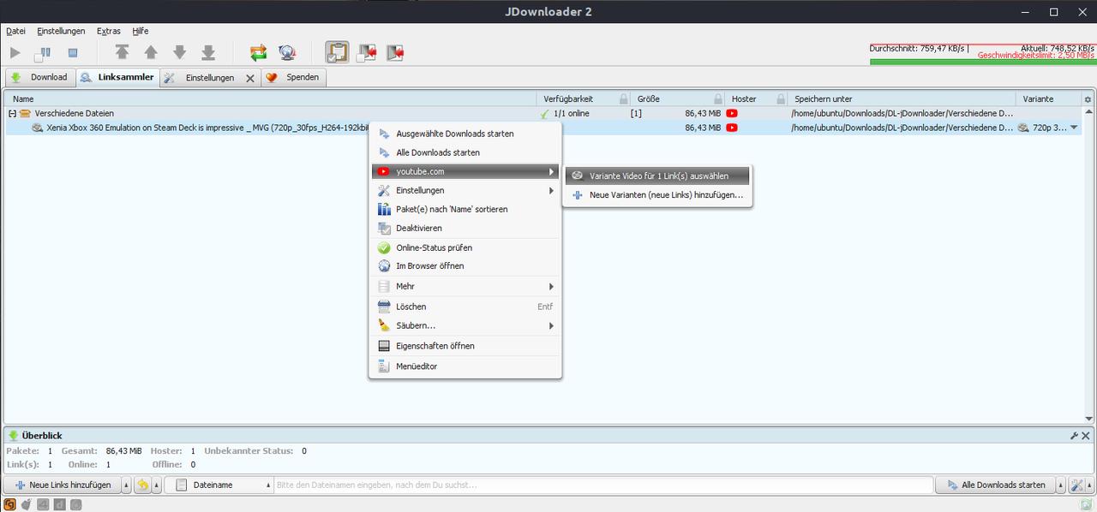Choose Ausgewählte Downloads starten in context menu
Screen dimensions: 1097x512
coord(465,134)
